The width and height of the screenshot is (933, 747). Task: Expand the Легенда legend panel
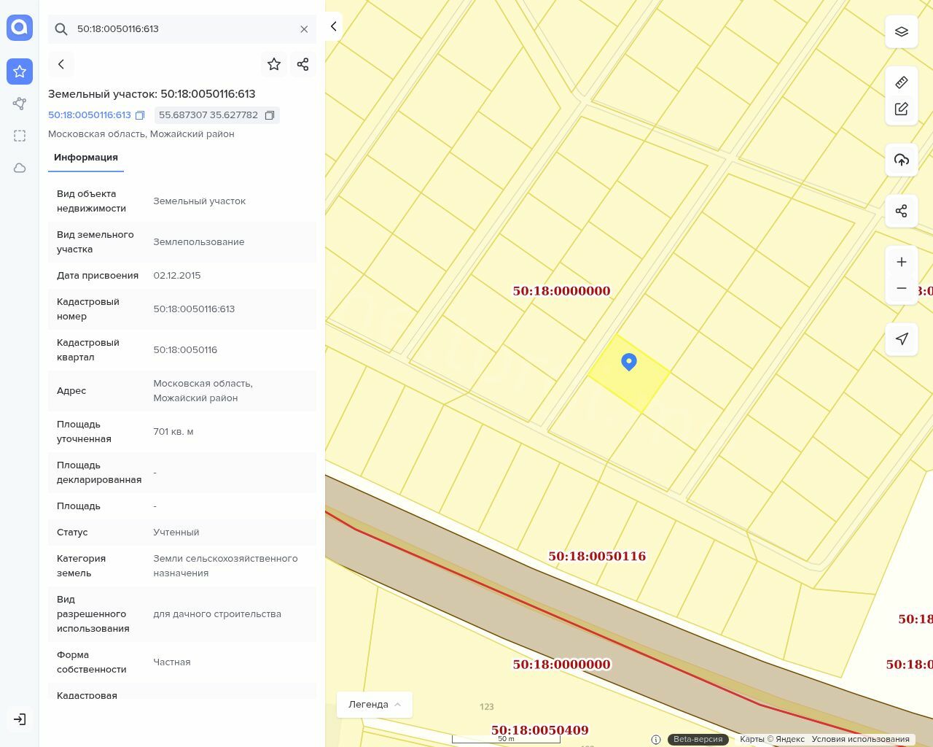click(375, 705)
